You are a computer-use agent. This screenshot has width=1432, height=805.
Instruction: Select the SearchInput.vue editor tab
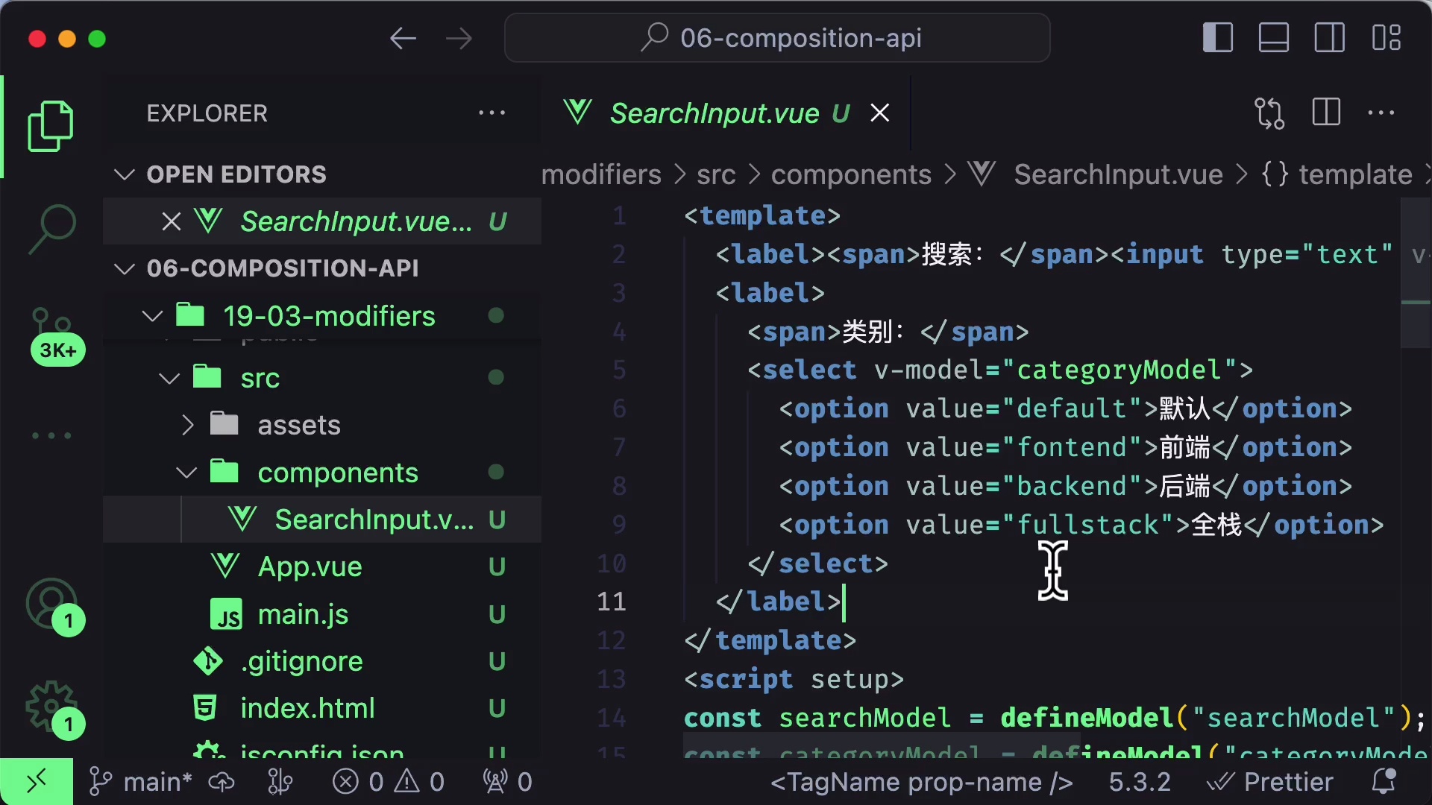coord(715,113)
